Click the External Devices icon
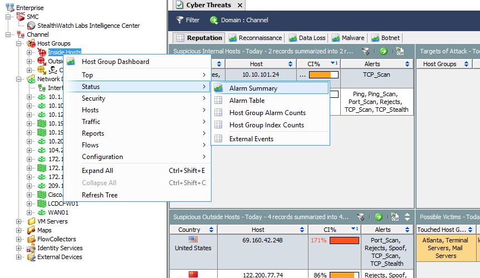 pyautogui.click(x=31, y=257)
